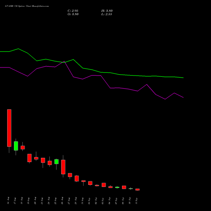Click the '31 Aug' date label
211x211 pixels.
click(82, 200)
